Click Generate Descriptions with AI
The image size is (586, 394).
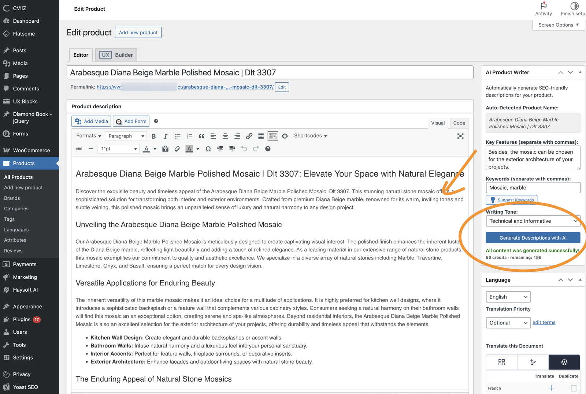[x=533, y=238]
